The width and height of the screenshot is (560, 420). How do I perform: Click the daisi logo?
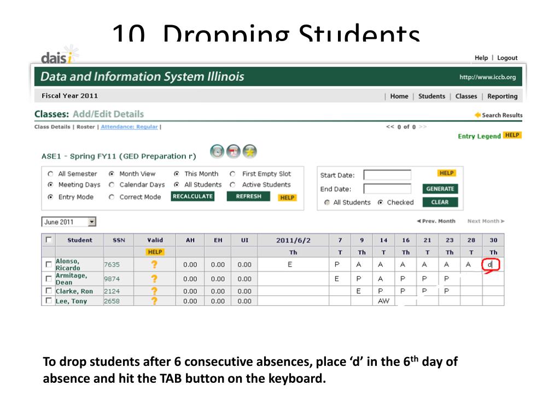coord(59,55)
